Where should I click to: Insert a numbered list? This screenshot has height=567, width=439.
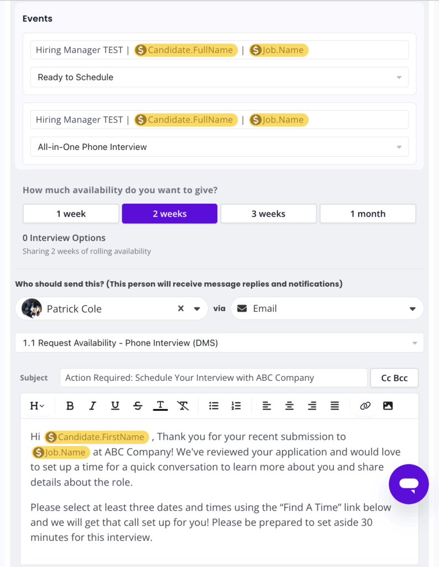[236, 406]
